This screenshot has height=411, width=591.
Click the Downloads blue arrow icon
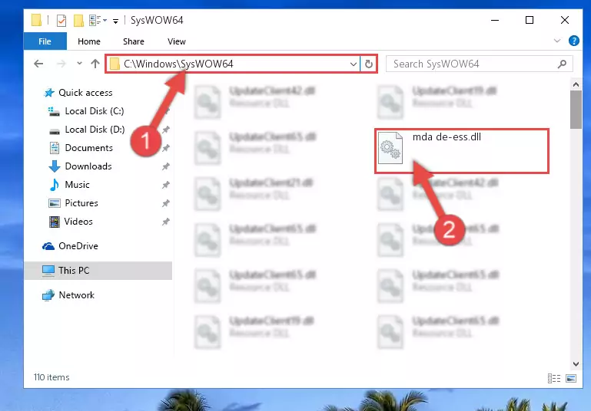(55, 166)
